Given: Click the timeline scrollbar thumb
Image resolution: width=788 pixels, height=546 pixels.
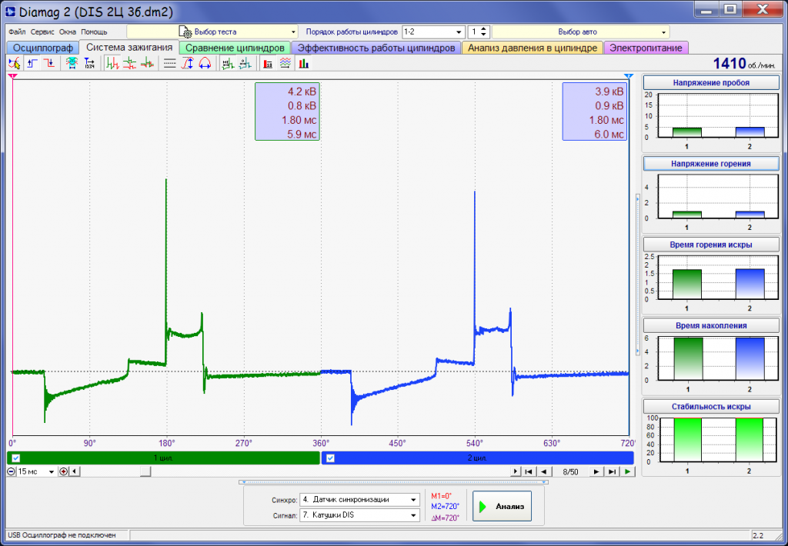Looking at the screenshot, I should 145,471.
